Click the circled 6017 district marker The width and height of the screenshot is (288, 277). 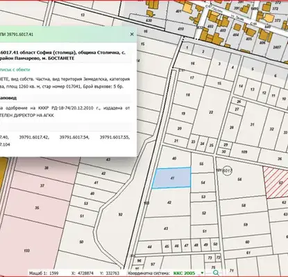(x=227, y=171)
